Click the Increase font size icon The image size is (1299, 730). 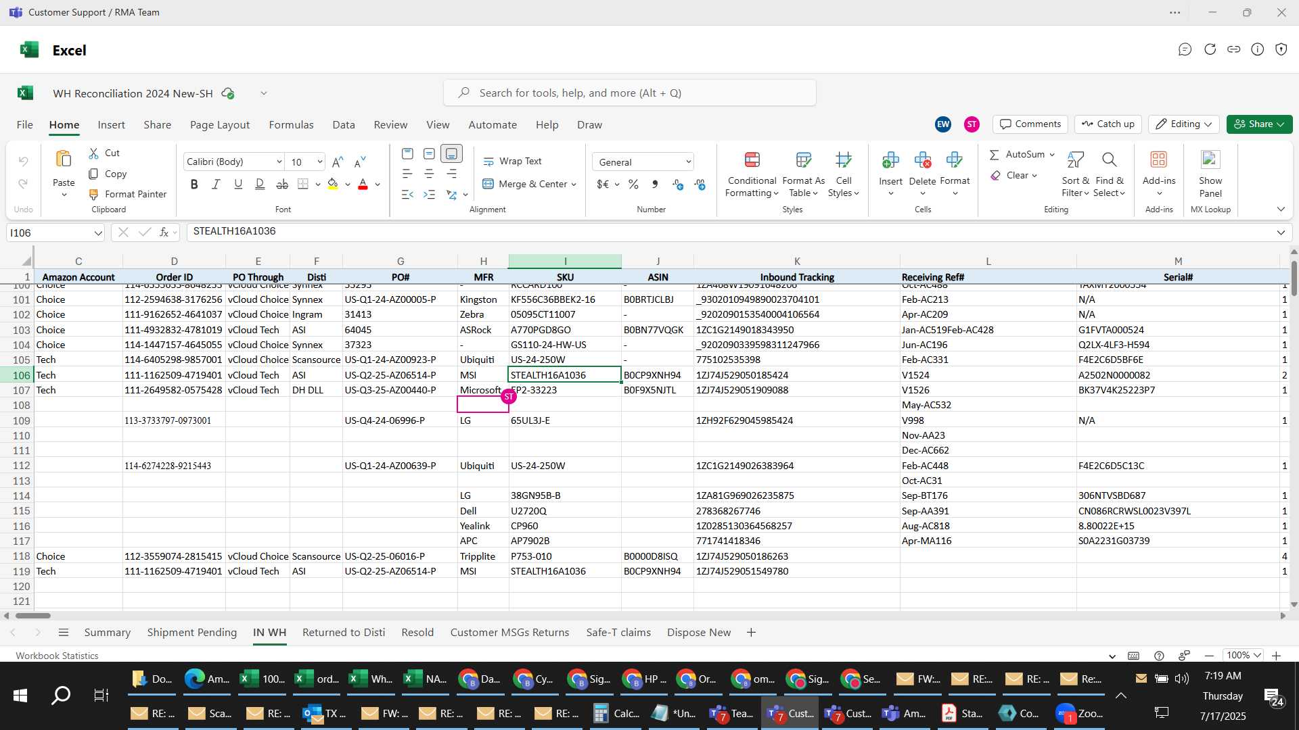(338, 162)
